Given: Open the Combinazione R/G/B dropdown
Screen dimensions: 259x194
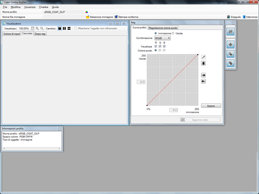Looking at the screenshot, I should 162,38.
